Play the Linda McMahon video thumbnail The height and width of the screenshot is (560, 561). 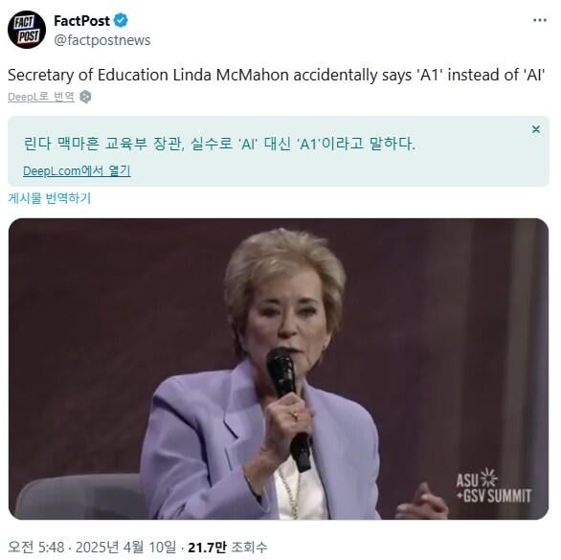tap(279, 369)
